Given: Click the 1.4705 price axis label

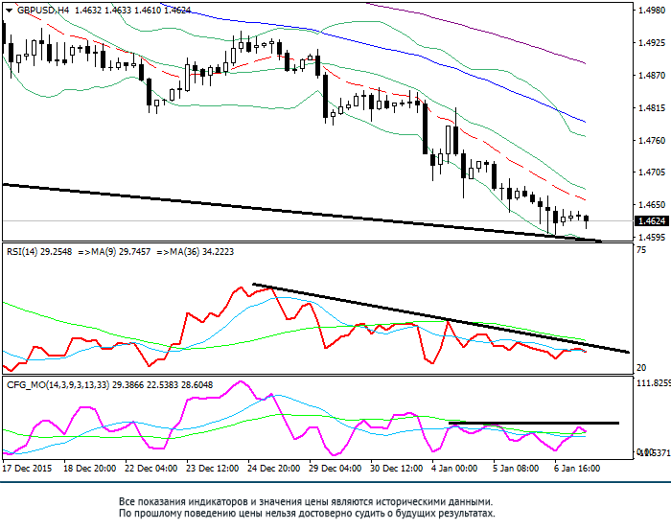Looking at the screenshot, I should click(x=652, y=172).
